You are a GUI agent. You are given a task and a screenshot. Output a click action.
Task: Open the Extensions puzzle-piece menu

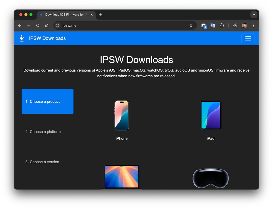[x=222, y=25]
